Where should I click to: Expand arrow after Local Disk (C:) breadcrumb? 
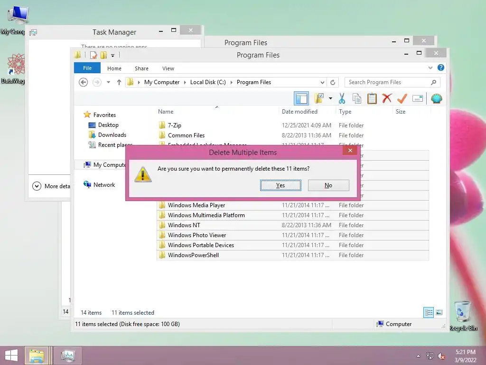[x=231, y=82]
